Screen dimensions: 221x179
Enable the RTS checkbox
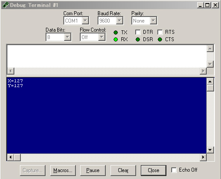pyautogui.click(x=160, y=32)
